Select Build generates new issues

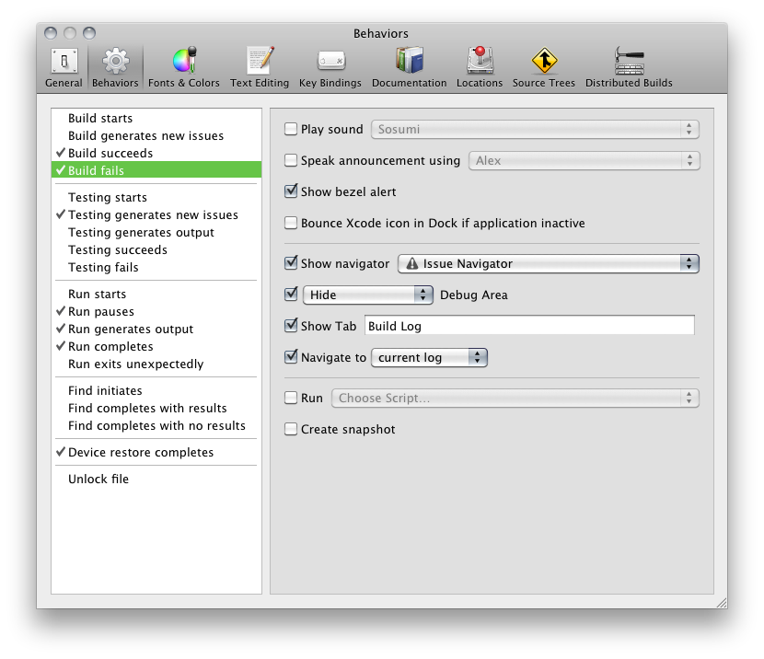pos(156,136)
